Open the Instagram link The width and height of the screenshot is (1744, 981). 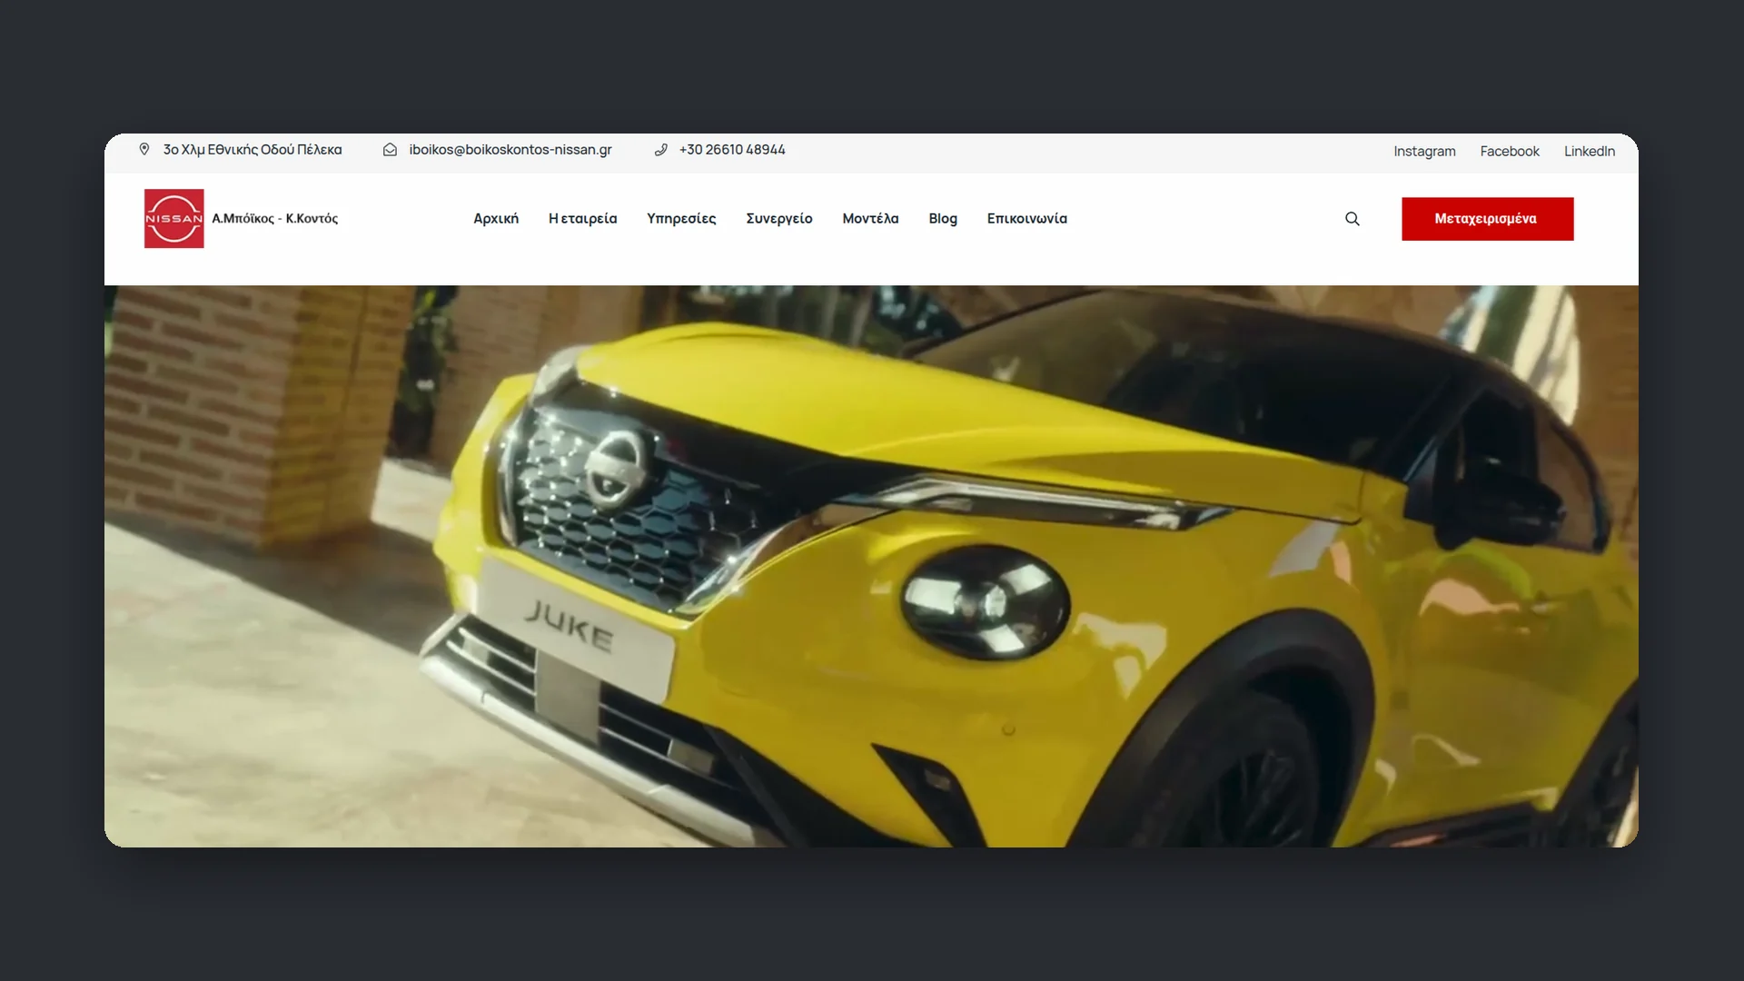click(x=1424, y=152)
